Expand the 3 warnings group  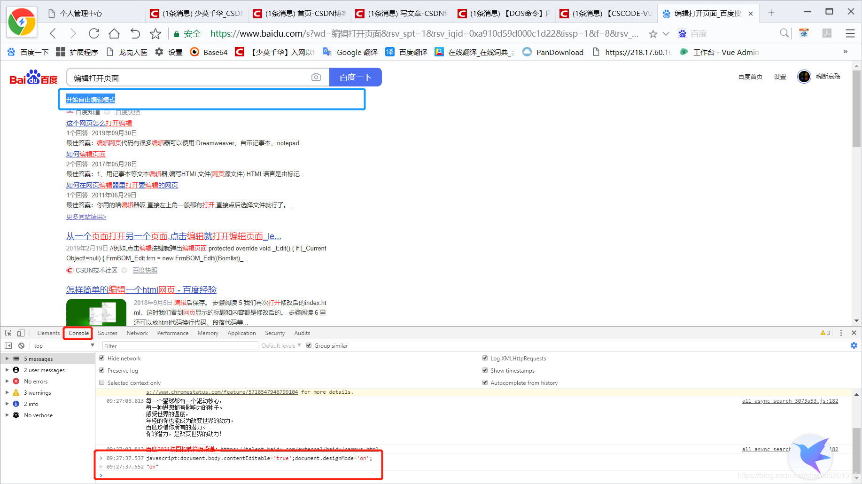pyautogui.click(x=7, y=392)
